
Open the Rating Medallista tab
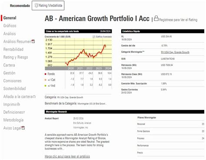tap(48, 6)
